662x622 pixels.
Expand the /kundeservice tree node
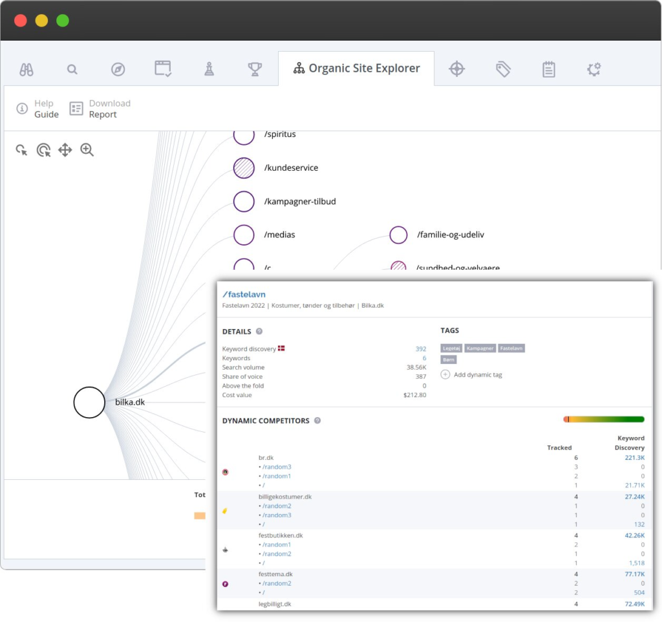(x=244, y=168)
